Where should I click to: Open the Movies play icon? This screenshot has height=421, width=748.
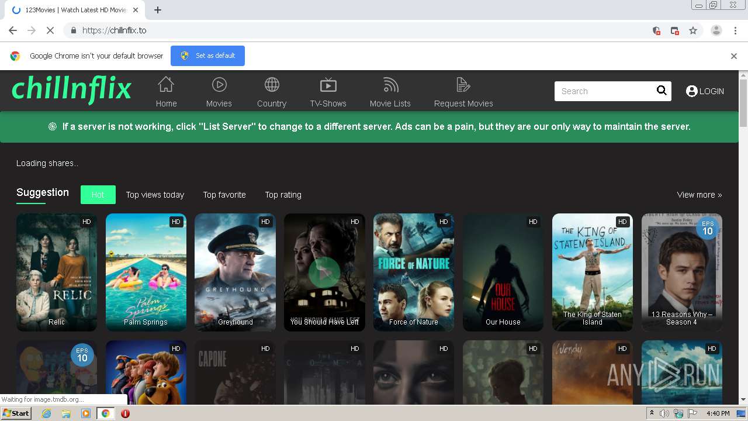[x=219, y=85]
